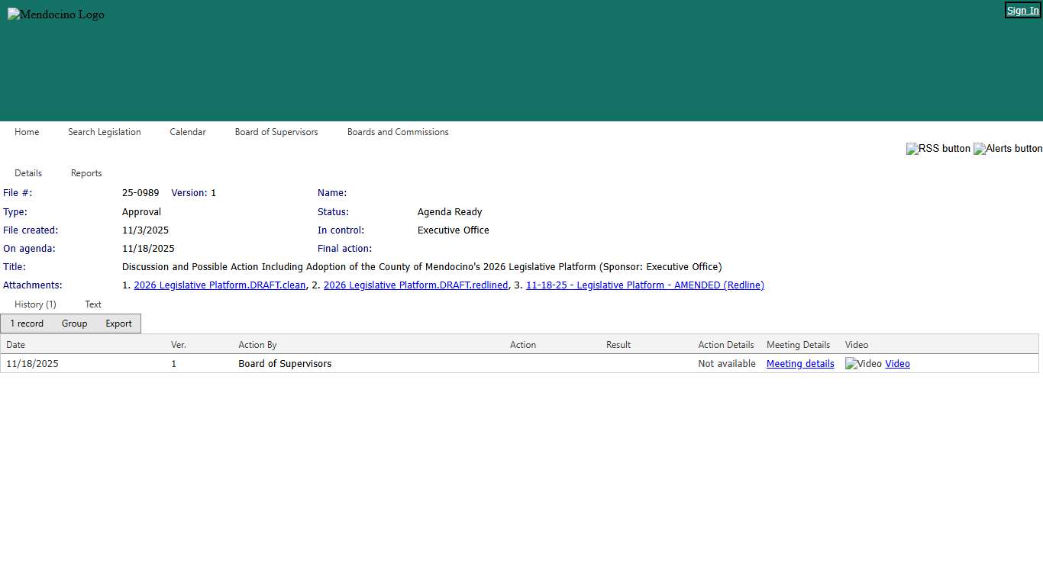
Task: Open Board of Supervisors menu
Action: (x=276, y=132)
